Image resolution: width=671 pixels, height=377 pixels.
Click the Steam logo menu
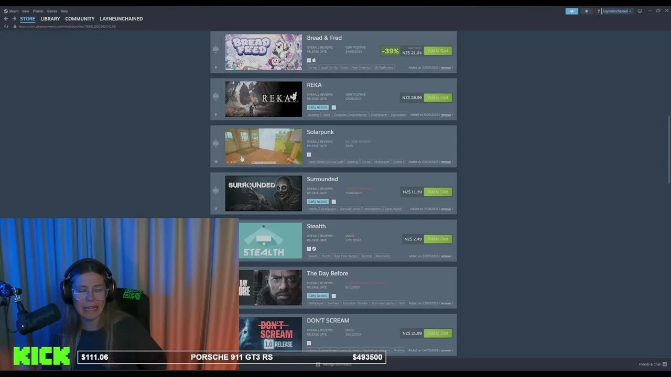click(x=11, y=11)
